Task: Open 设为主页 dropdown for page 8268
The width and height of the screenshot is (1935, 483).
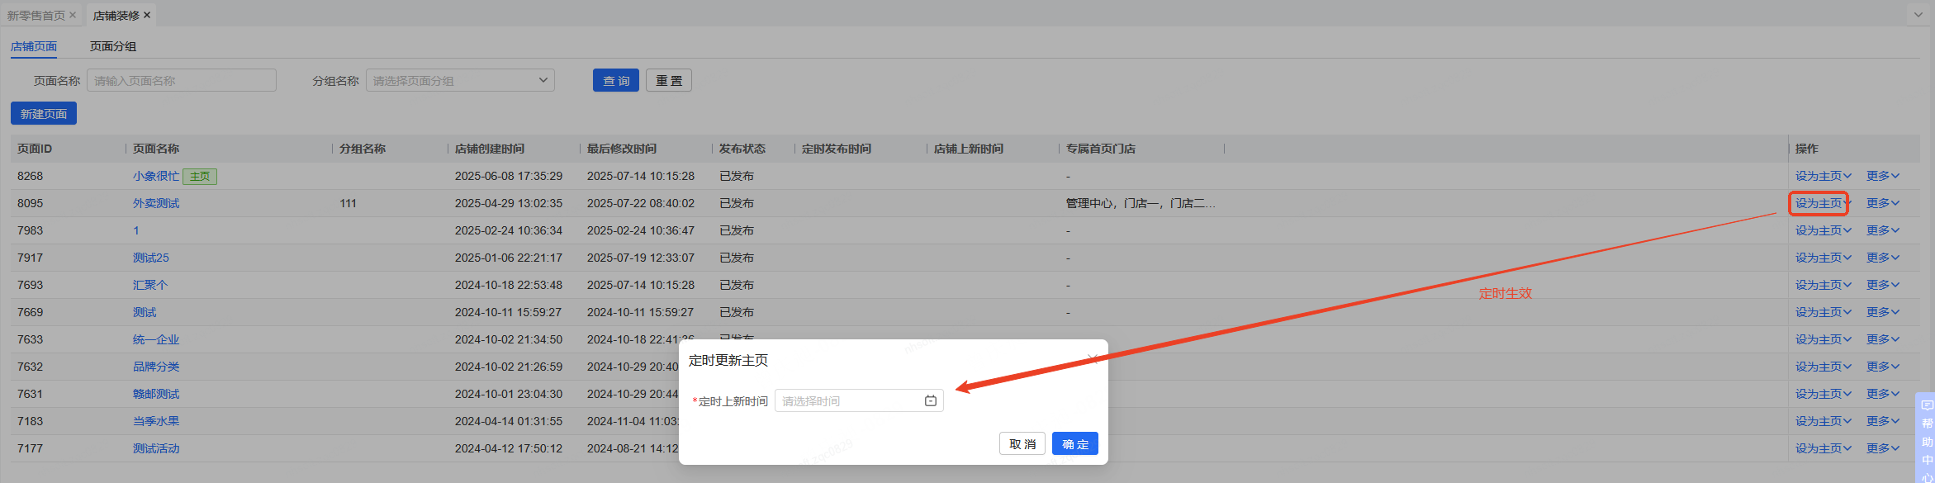Action: coord(1824,176)
